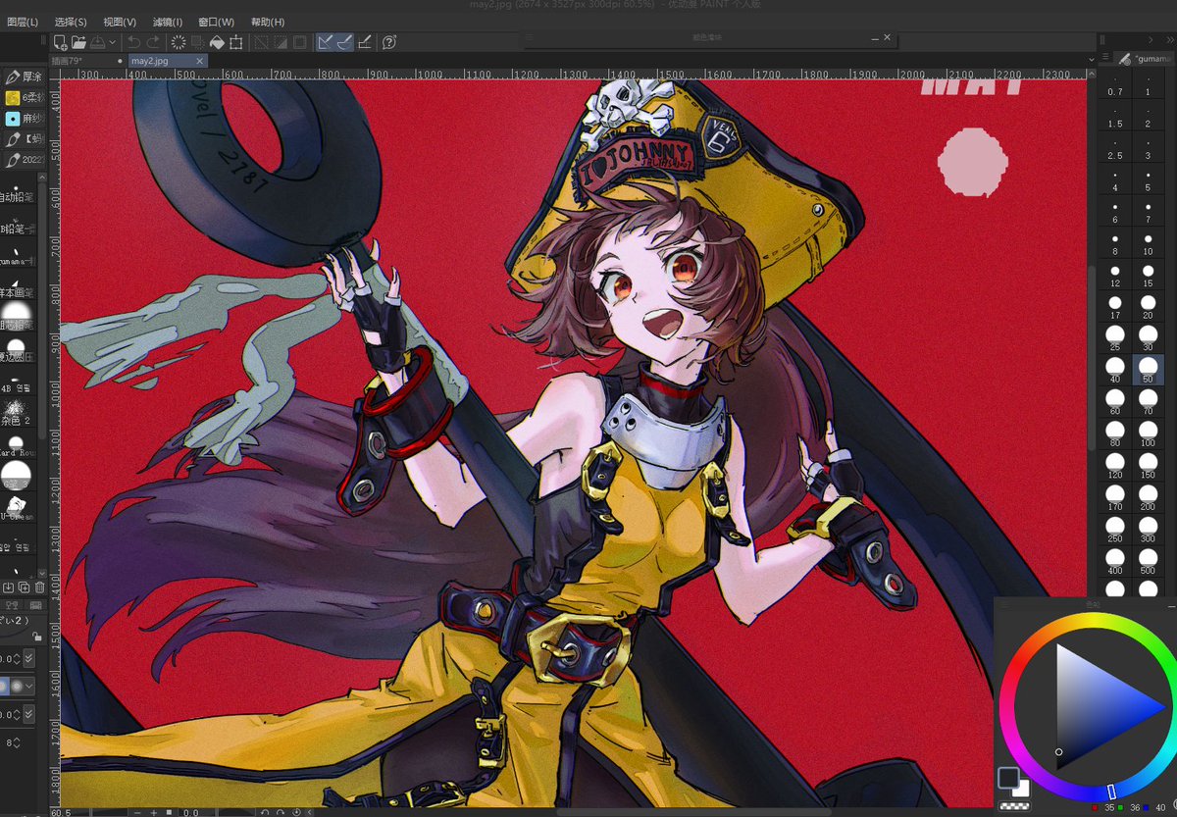Select the 杂色 2 brush sub tool

(18, 412)
